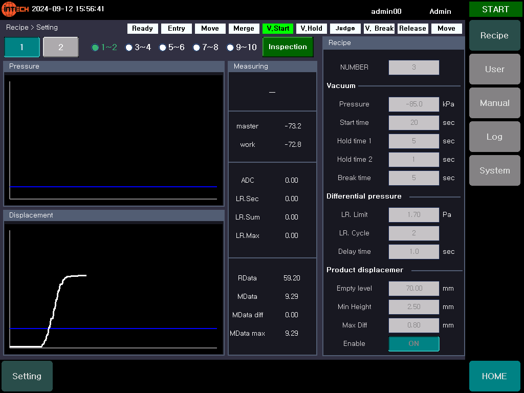524x393 pixels.
Task: Open the Recipe menu
Action: [494, 35]
